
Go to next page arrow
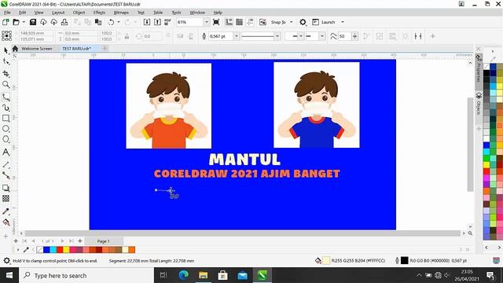click(62, 241)
